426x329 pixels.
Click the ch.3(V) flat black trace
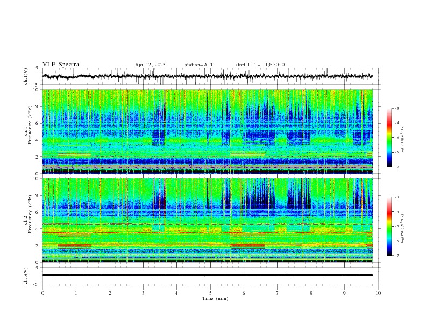pyautogui.click(x=207, y=275)
